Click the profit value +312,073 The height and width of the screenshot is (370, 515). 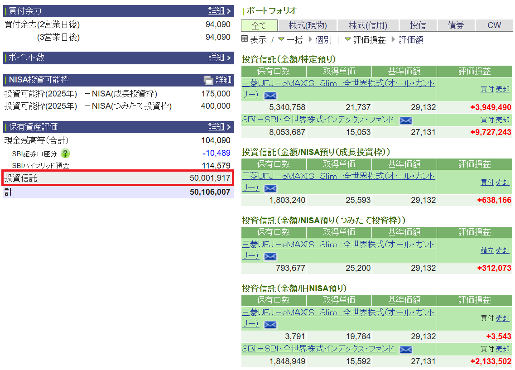coord(494,268)
